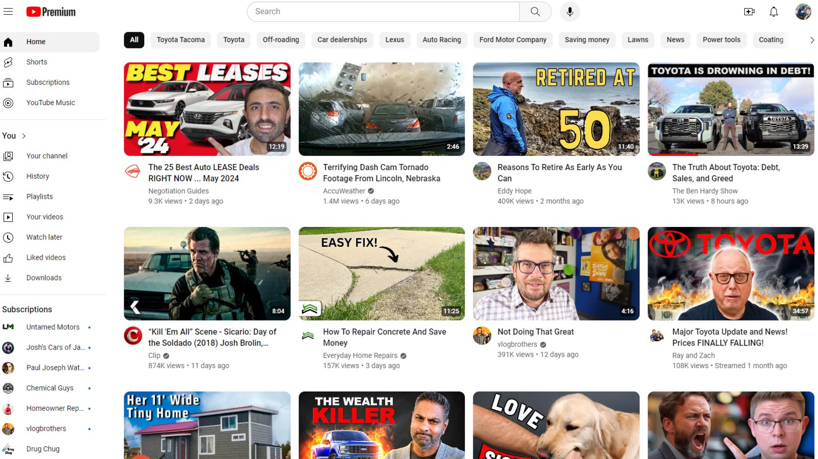Screen dimensions: 818x459
Task: Open Josh's Cars subscription channel
Action: pyautogui.click(x=49, y=348)
